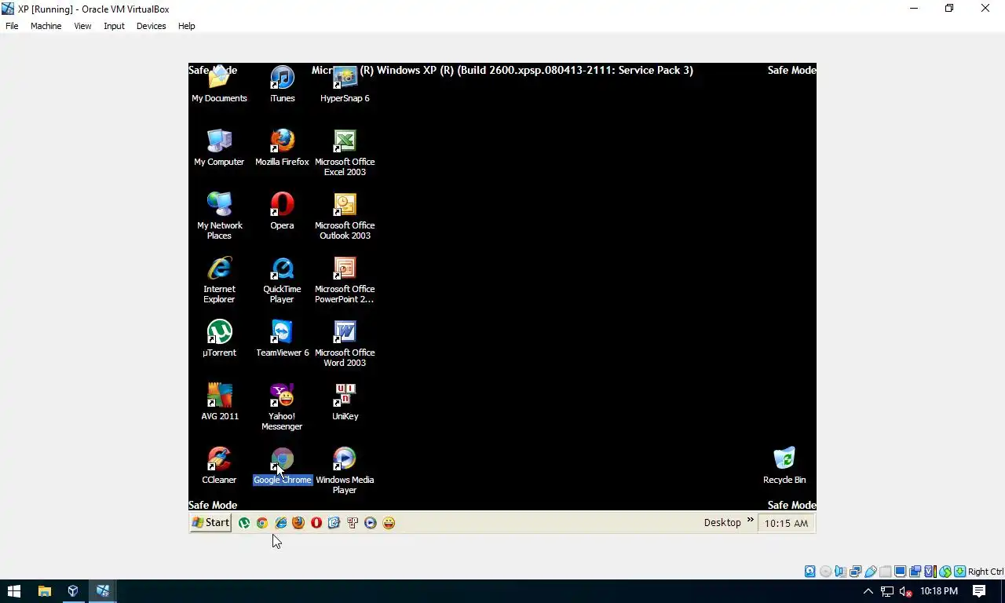The image size is (1005, 603).
Task: Select the Opera desktop shortcut
Action: pos(282,211)
